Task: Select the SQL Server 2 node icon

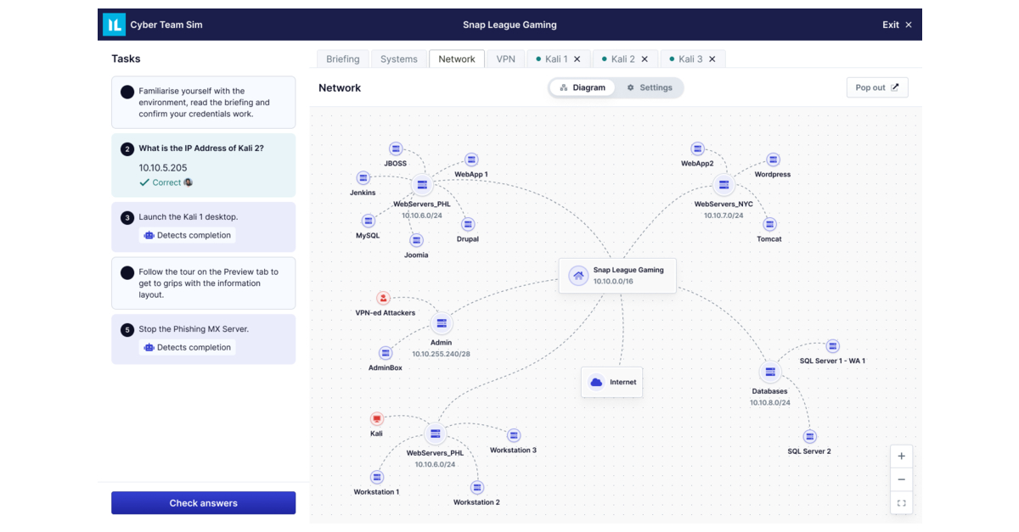Action: (x=809, y=436)
